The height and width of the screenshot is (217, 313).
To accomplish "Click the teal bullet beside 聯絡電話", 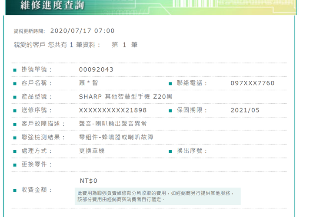I will click(170, 84).
